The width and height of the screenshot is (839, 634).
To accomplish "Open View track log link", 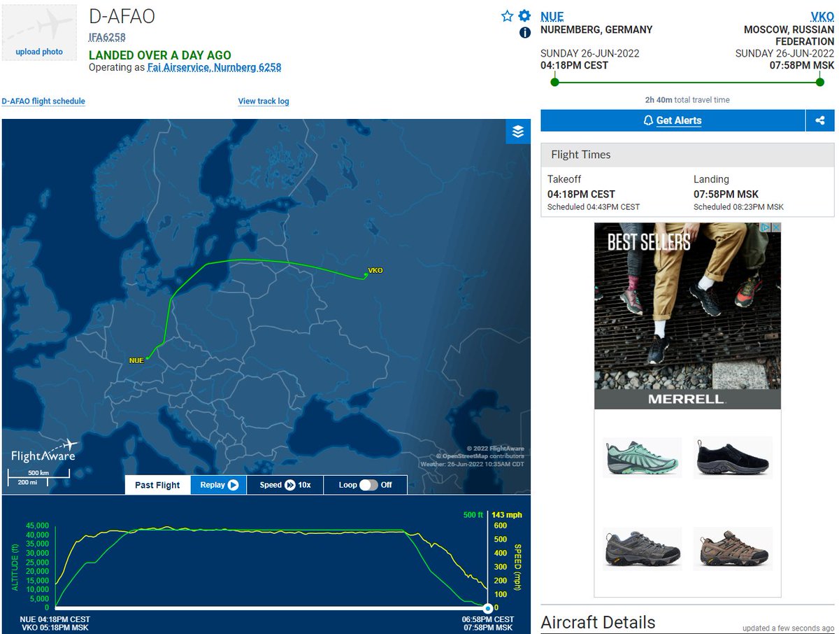I will 264,101.
